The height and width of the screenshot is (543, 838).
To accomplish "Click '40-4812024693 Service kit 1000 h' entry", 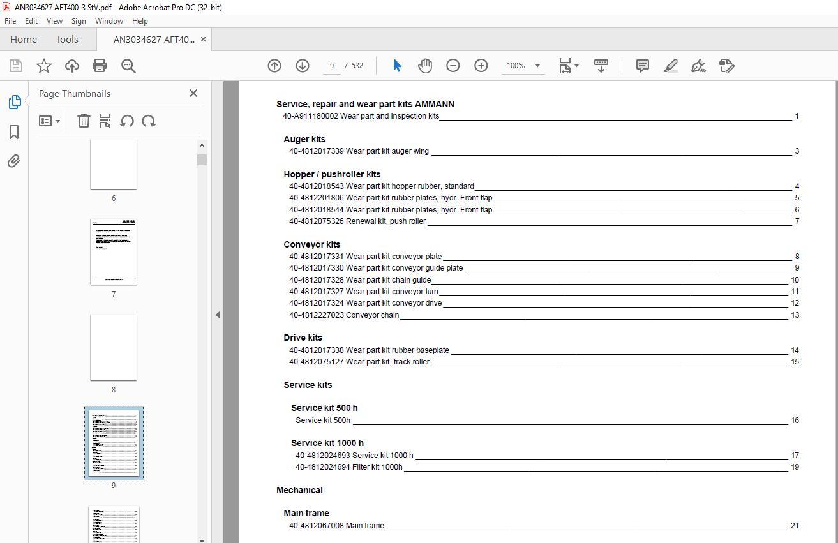I will click(x=354, y=456).
